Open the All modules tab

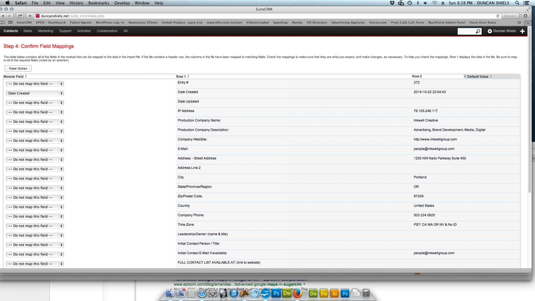(x=125, y=31)
